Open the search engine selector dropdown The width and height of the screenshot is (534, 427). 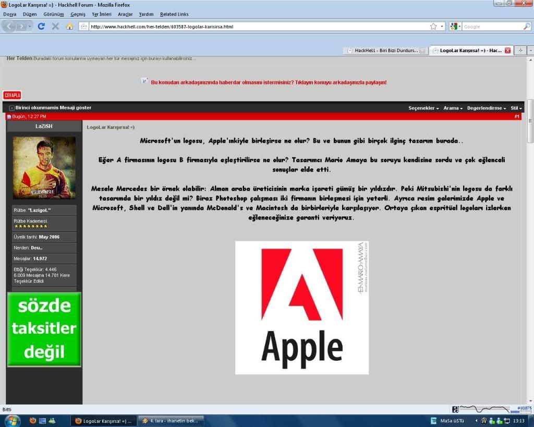coord(455,26)
